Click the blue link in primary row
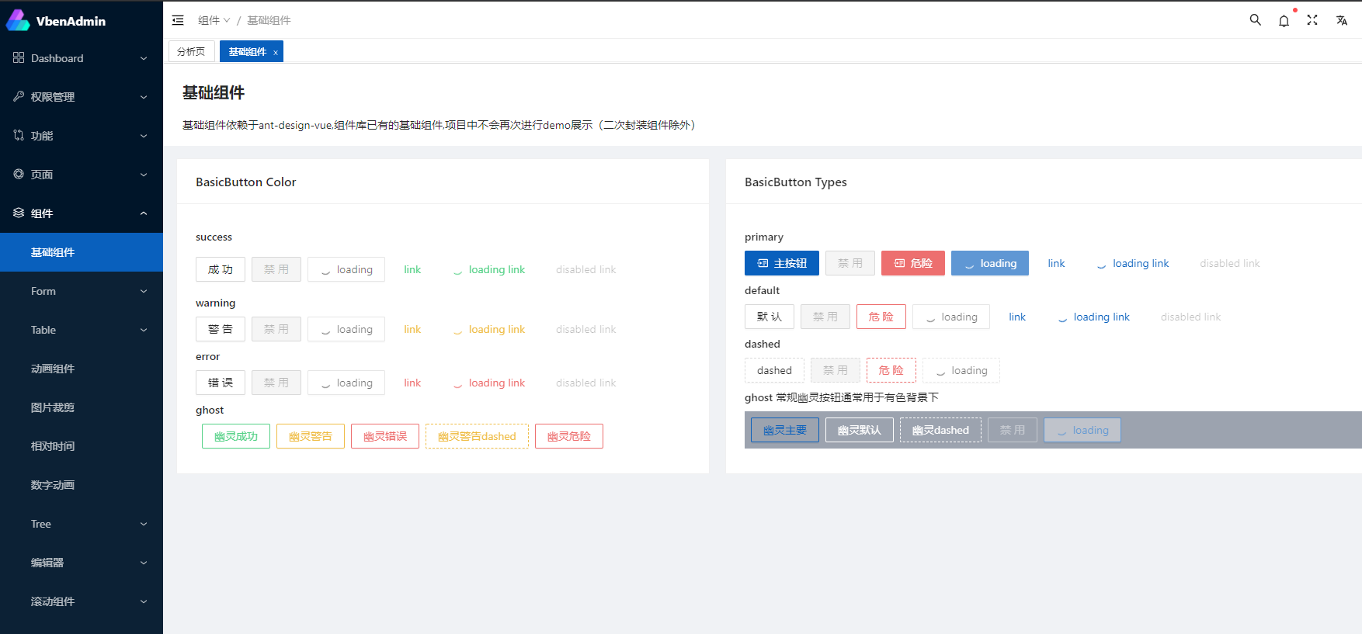This screenshot has height=634, width=1362. 1056,263
